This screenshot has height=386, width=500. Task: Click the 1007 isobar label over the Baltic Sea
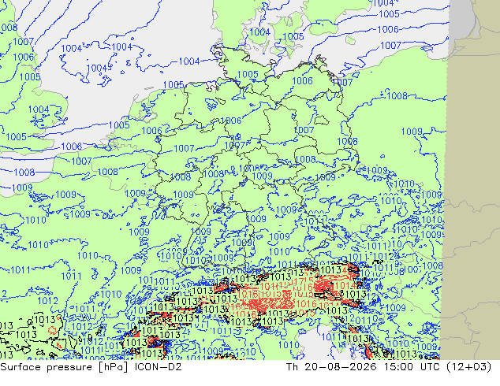[390, 46]
